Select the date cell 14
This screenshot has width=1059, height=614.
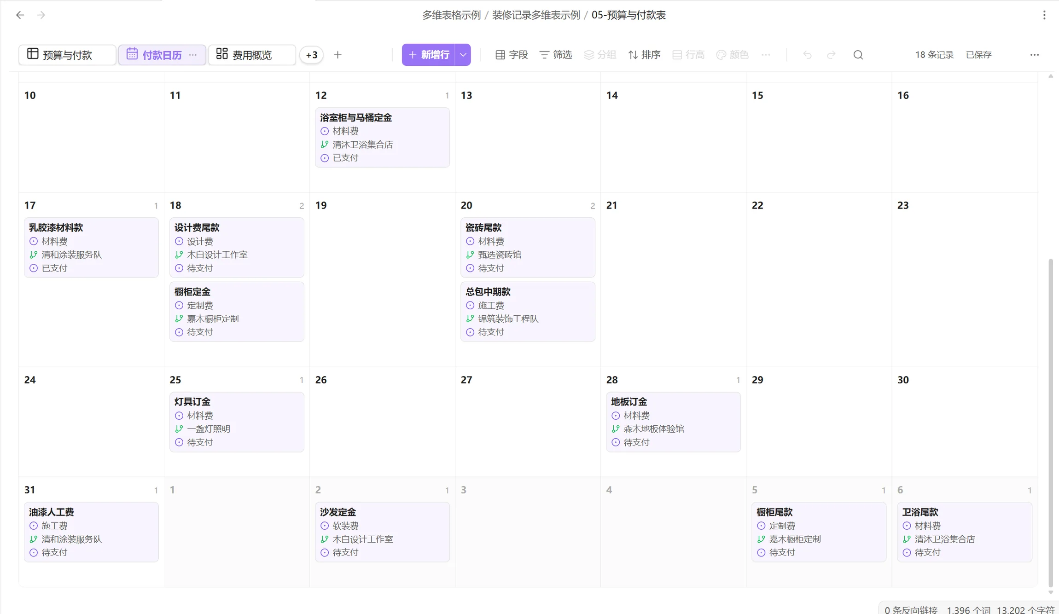[x=673, y=137]
